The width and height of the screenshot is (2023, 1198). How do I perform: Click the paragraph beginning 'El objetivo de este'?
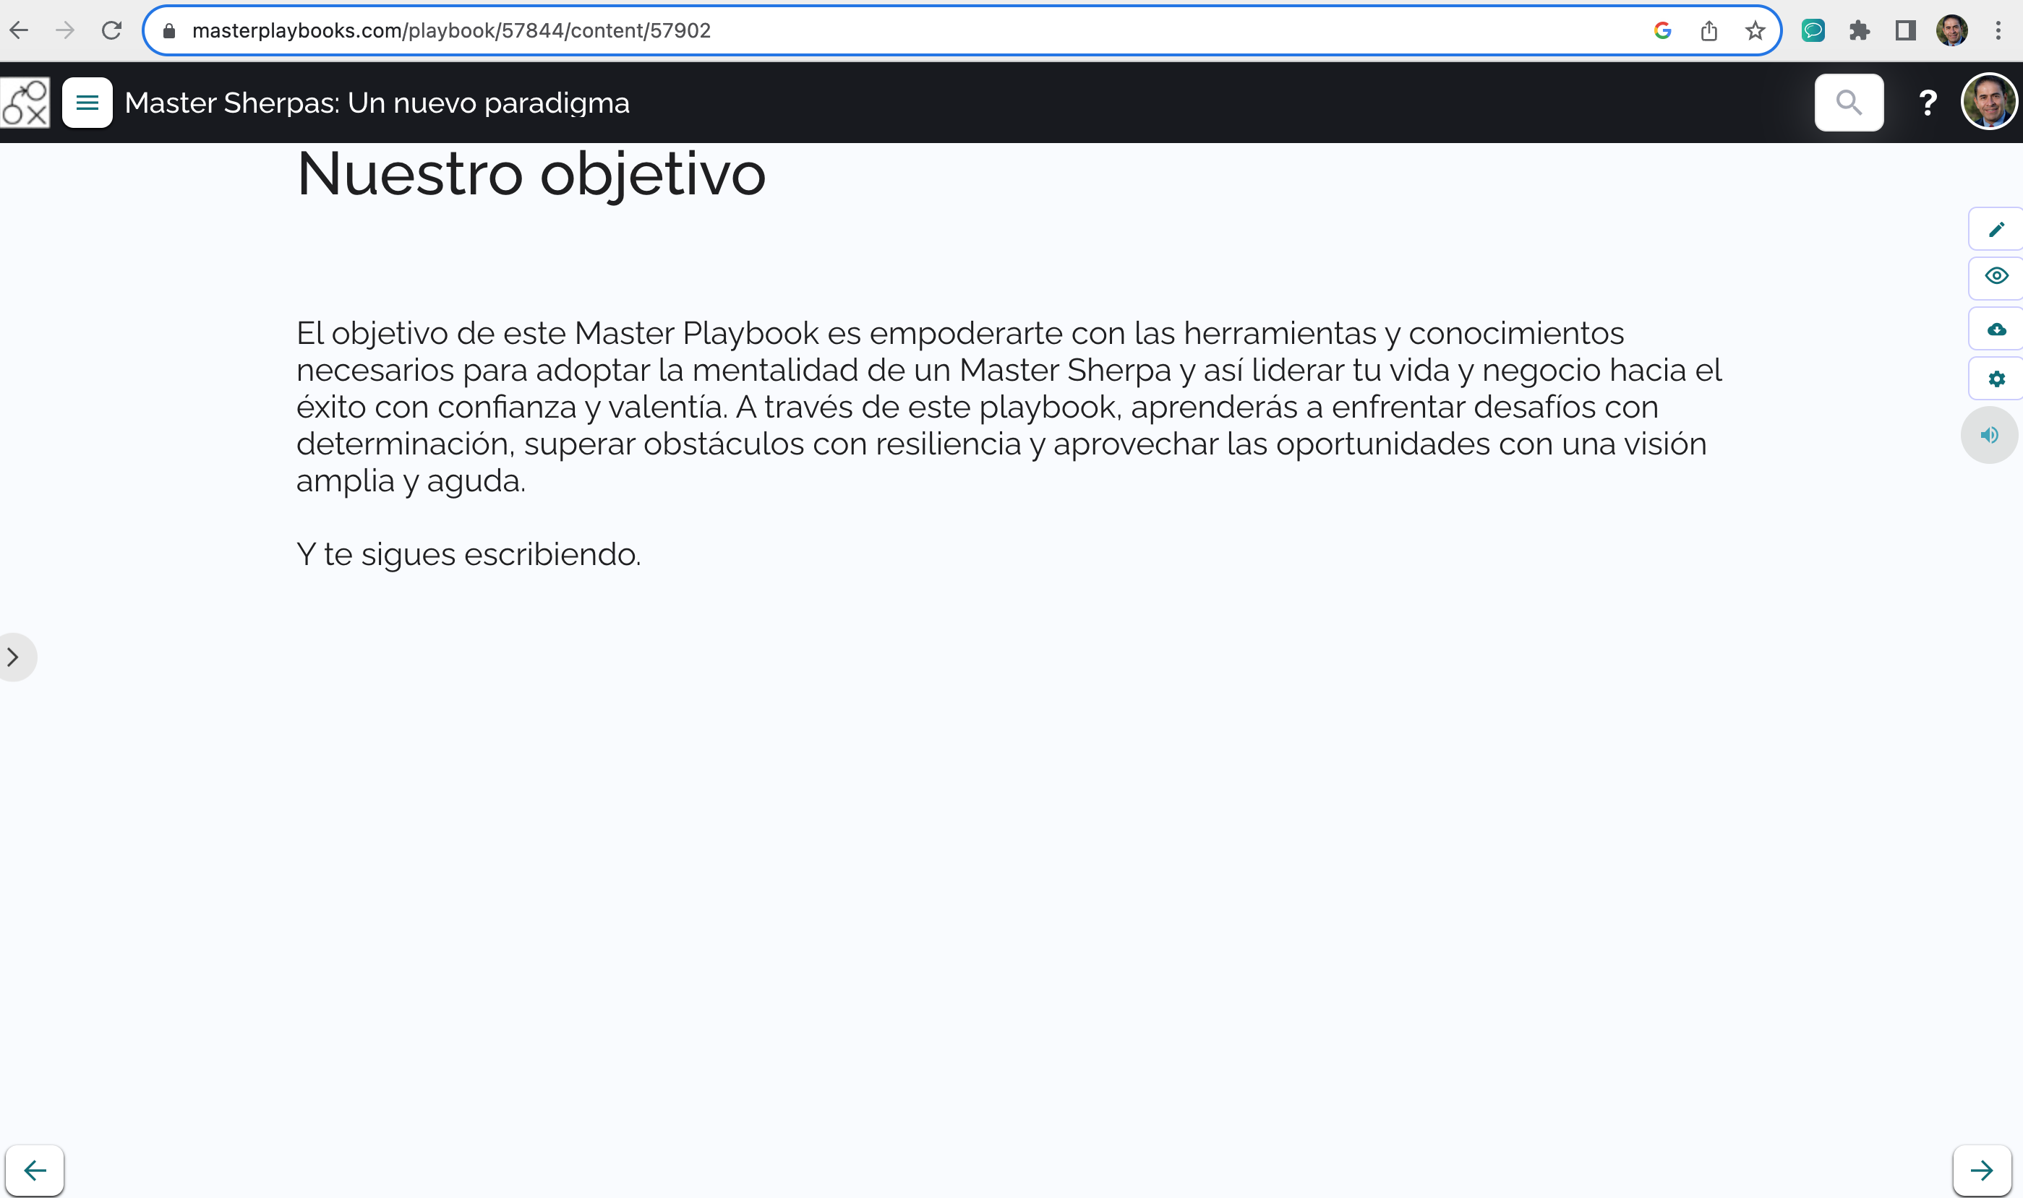click(x=1009, y=407)
